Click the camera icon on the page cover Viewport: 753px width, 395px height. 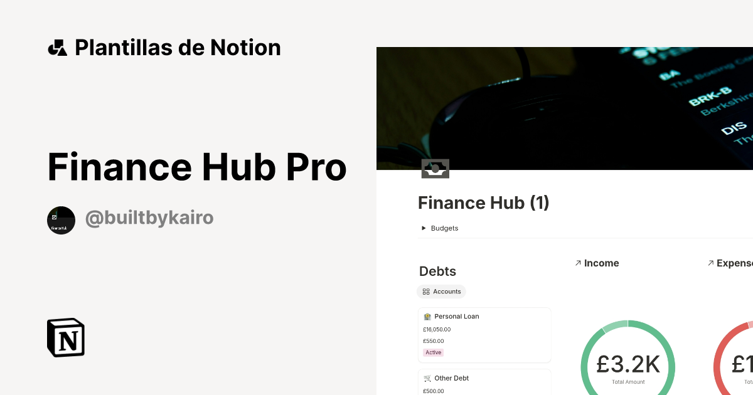[x=435, y=168]
